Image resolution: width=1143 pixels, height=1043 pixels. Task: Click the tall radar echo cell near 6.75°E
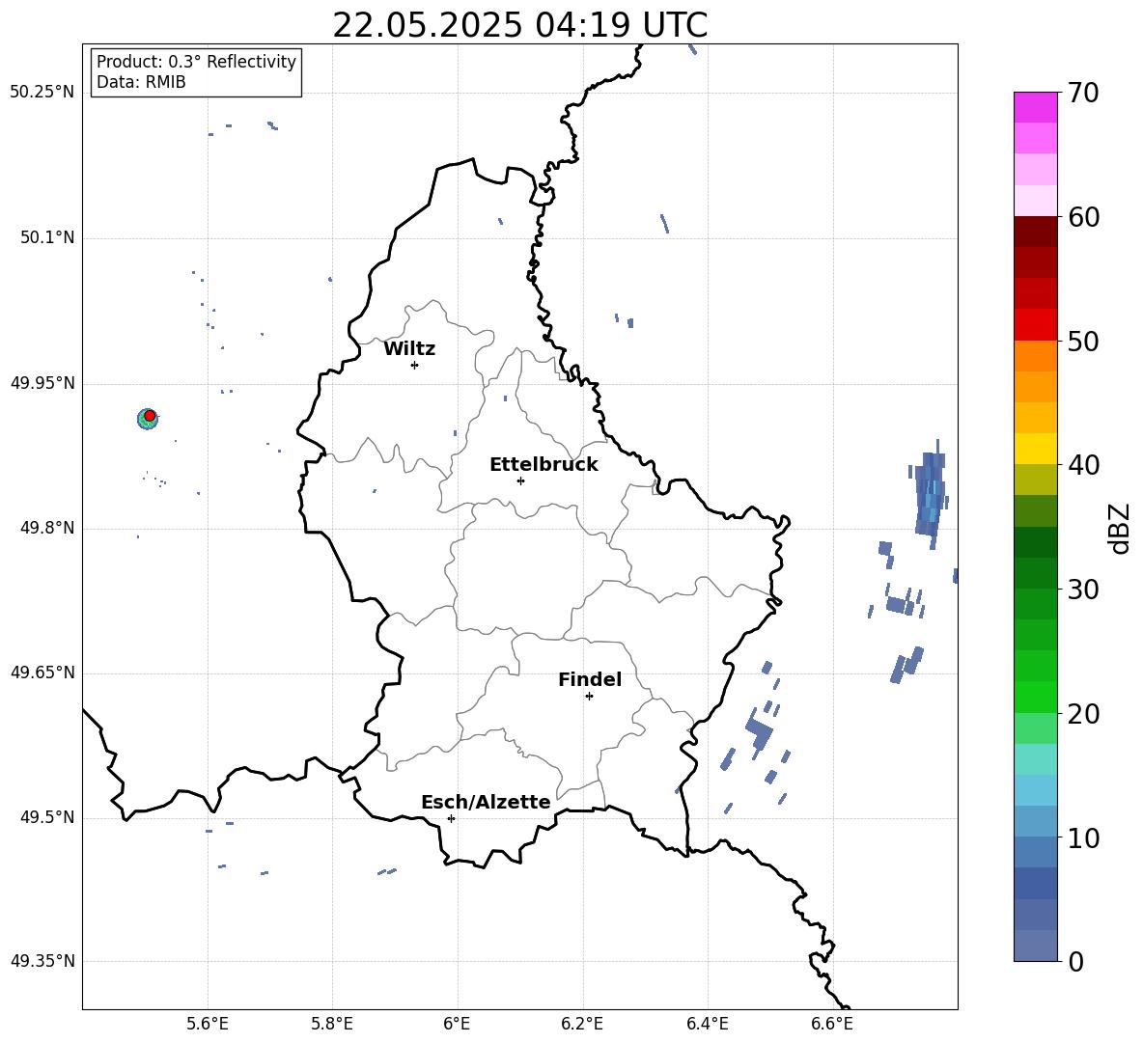pyautogui.click(x=931, y=495)
